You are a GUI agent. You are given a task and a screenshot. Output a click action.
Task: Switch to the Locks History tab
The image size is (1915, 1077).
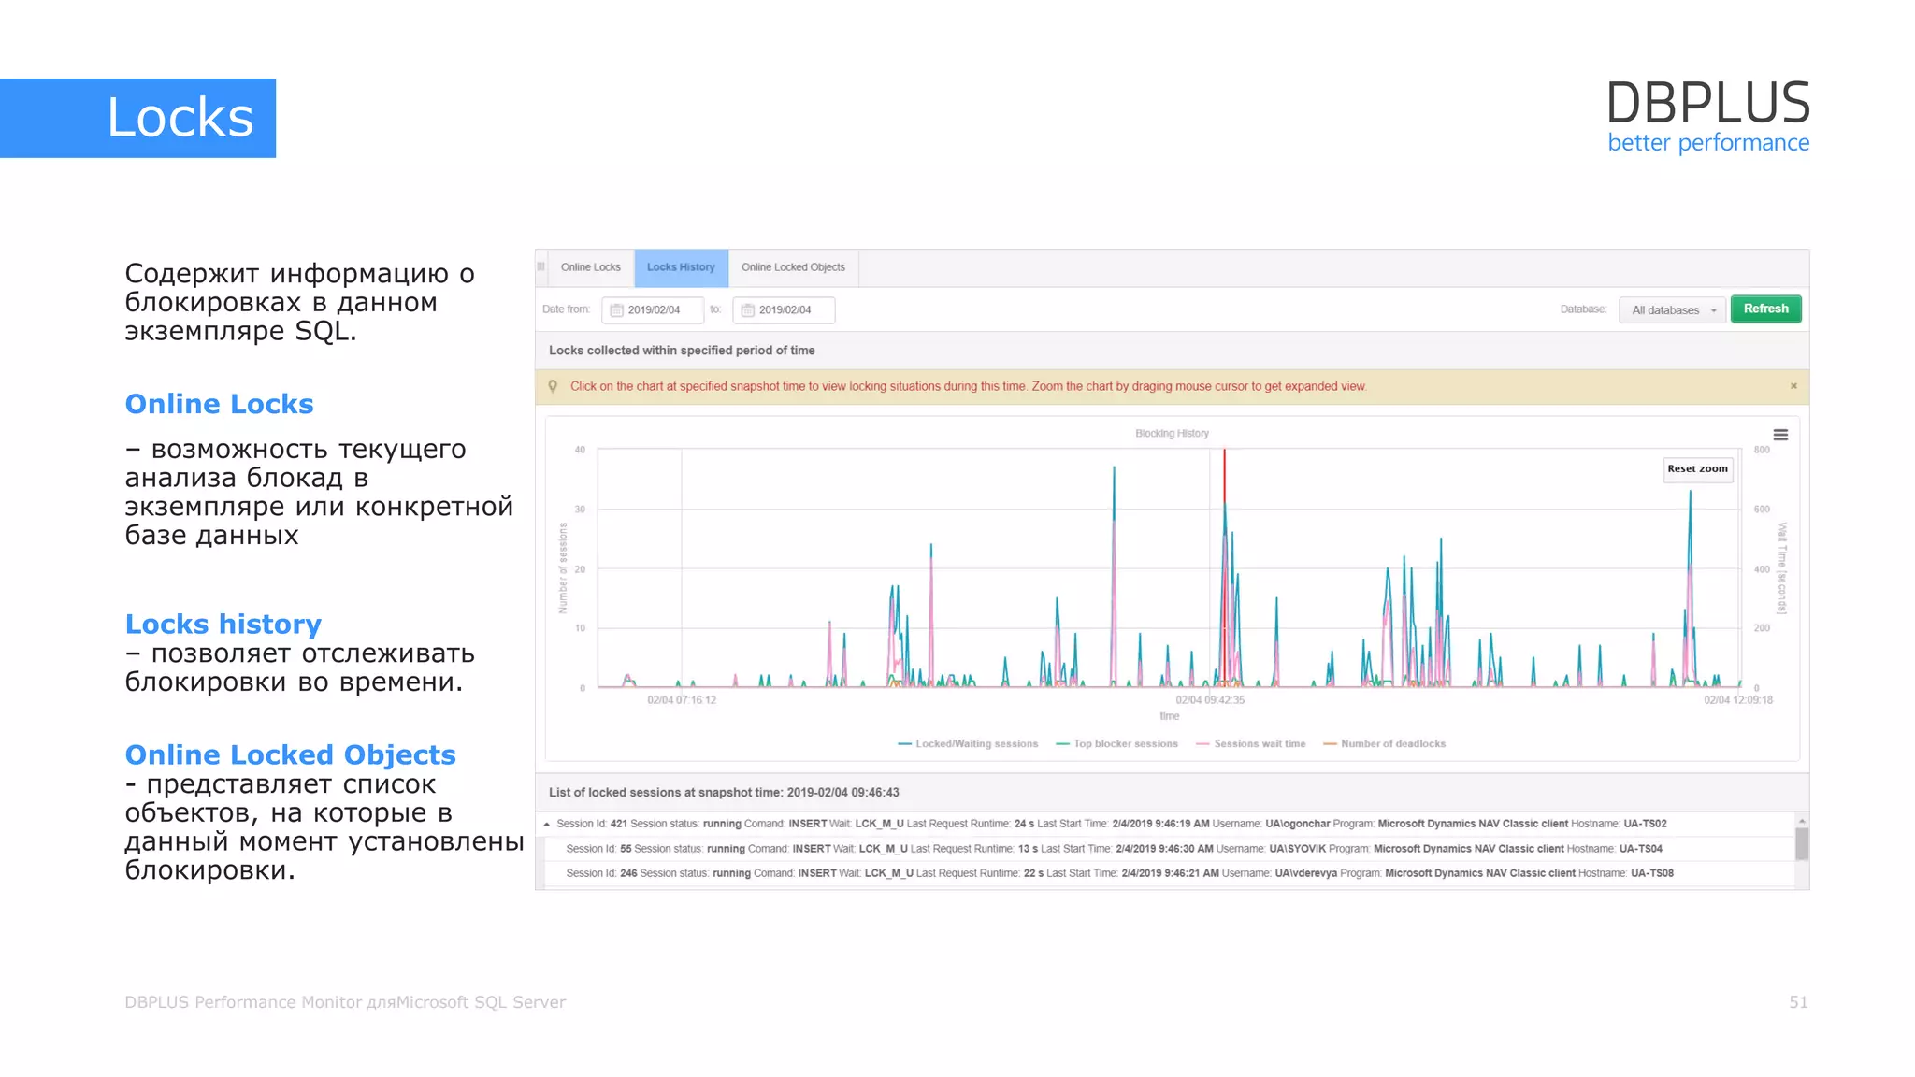[681, 267]
